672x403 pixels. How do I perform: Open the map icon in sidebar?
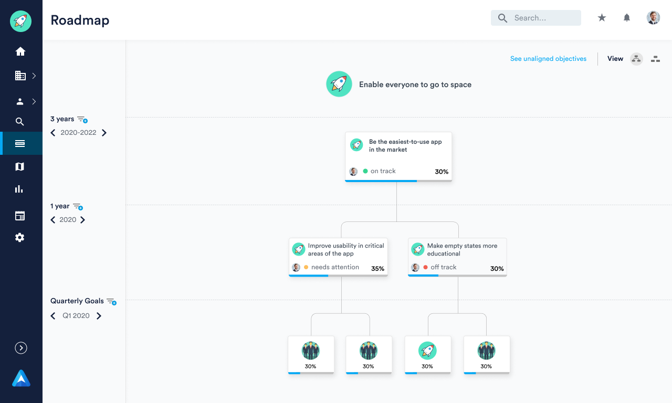20,166
